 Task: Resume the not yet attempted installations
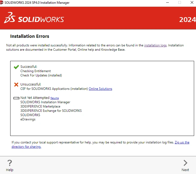click(x=55, y=98)
